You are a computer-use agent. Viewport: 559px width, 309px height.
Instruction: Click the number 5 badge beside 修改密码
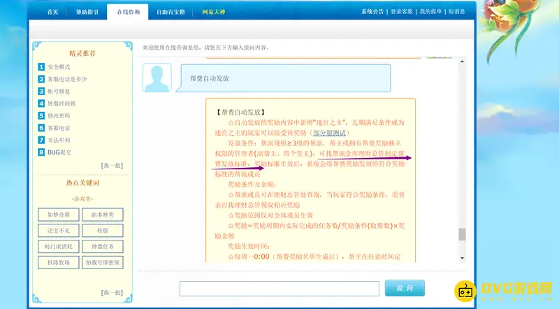coord(41,115)
